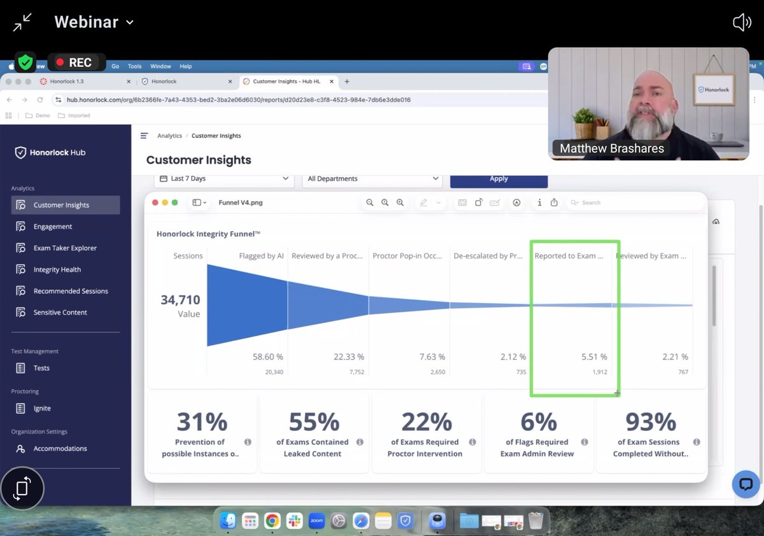Open the Imported bookmarks folder

coord(74,115)
